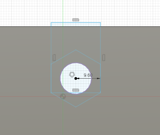160x135 pixels.
Task: Select the polygon constraint icon inside circle
Action: (x=72, y=74)
